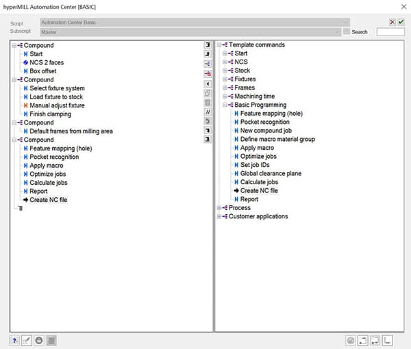411x349 pixels.
Task: Open the Subscript dropdown showing Master
Action: (x=190, y=32)
